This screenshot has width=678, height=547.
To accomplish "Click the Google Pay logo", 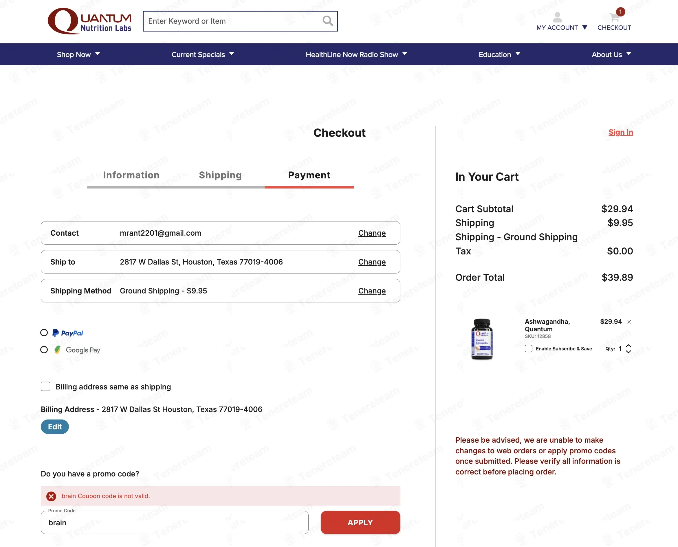I will 77,350.
